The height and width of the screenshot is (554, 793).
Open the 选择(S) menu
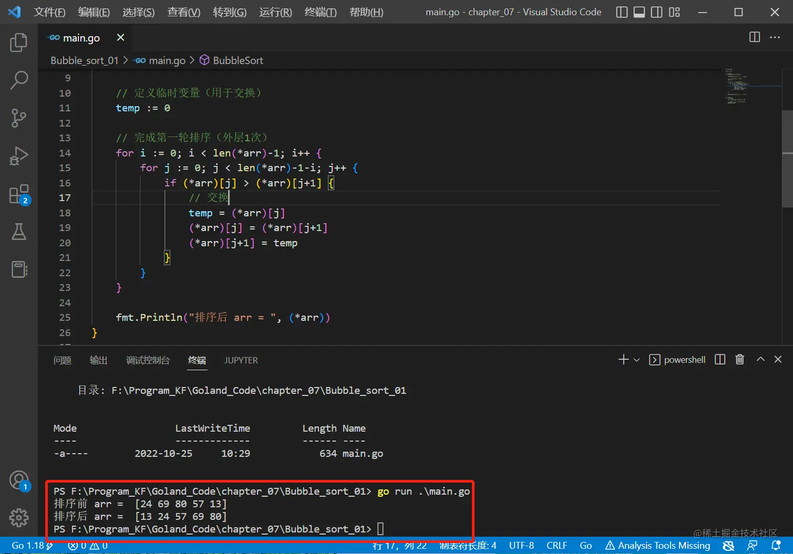click(138, 12)
